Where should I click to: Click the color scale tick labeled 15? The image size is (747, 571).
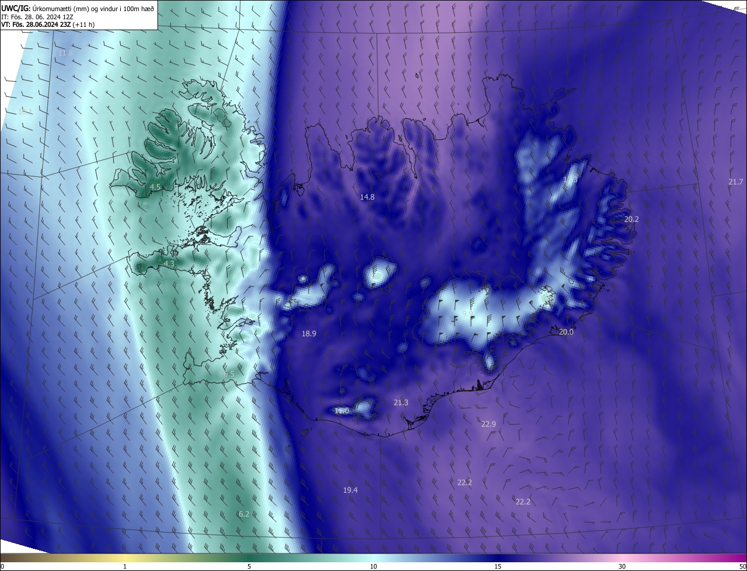[x=498, y=567]
